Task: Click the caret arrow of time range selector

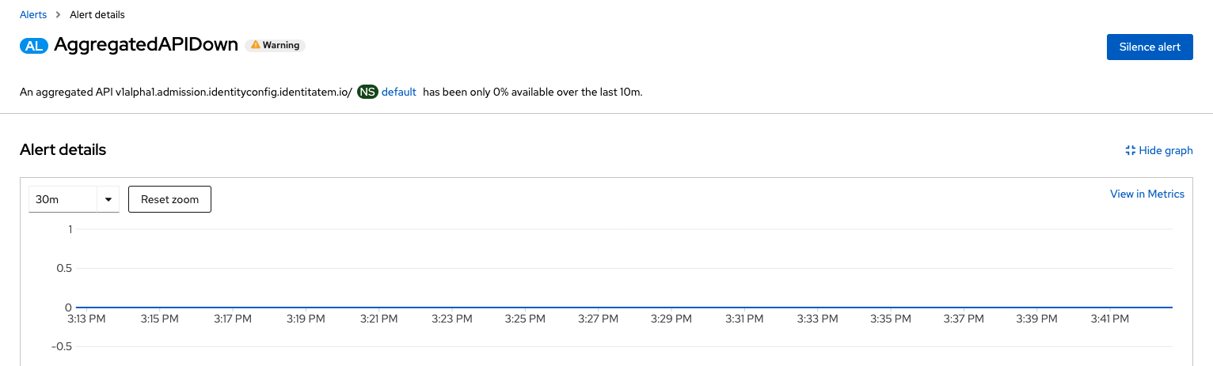Action: coord(108,199)
